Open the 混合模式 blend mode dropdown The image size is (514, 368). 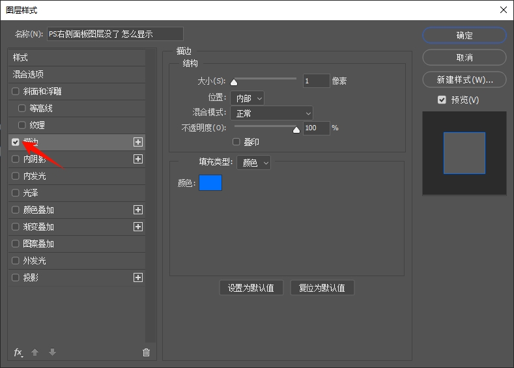tap(272, 113)
